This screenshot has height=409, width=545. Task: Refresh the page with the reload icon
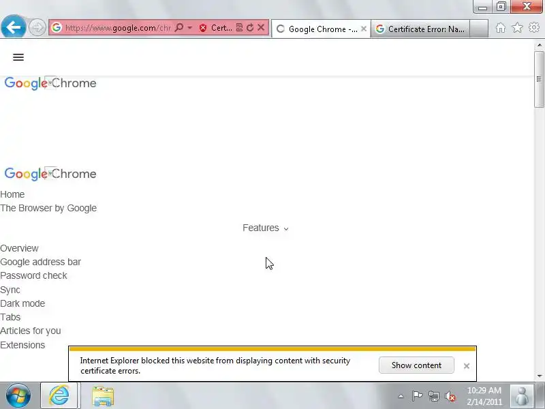click(x=250, y=27)
